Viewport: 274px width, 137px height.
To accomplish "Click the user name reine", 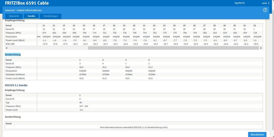I will point(264,3).
